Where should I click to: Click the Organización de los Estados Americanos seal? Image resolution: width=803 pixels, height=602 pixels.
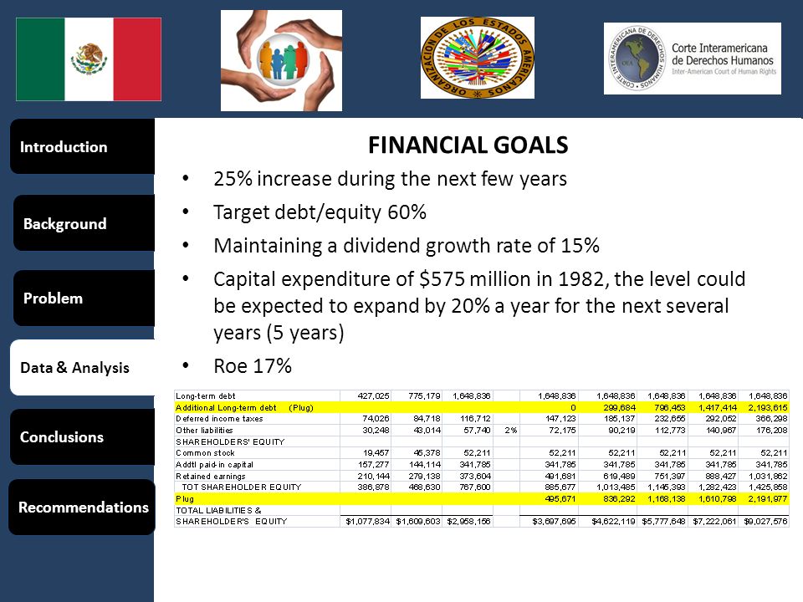[x=478, y=58]
